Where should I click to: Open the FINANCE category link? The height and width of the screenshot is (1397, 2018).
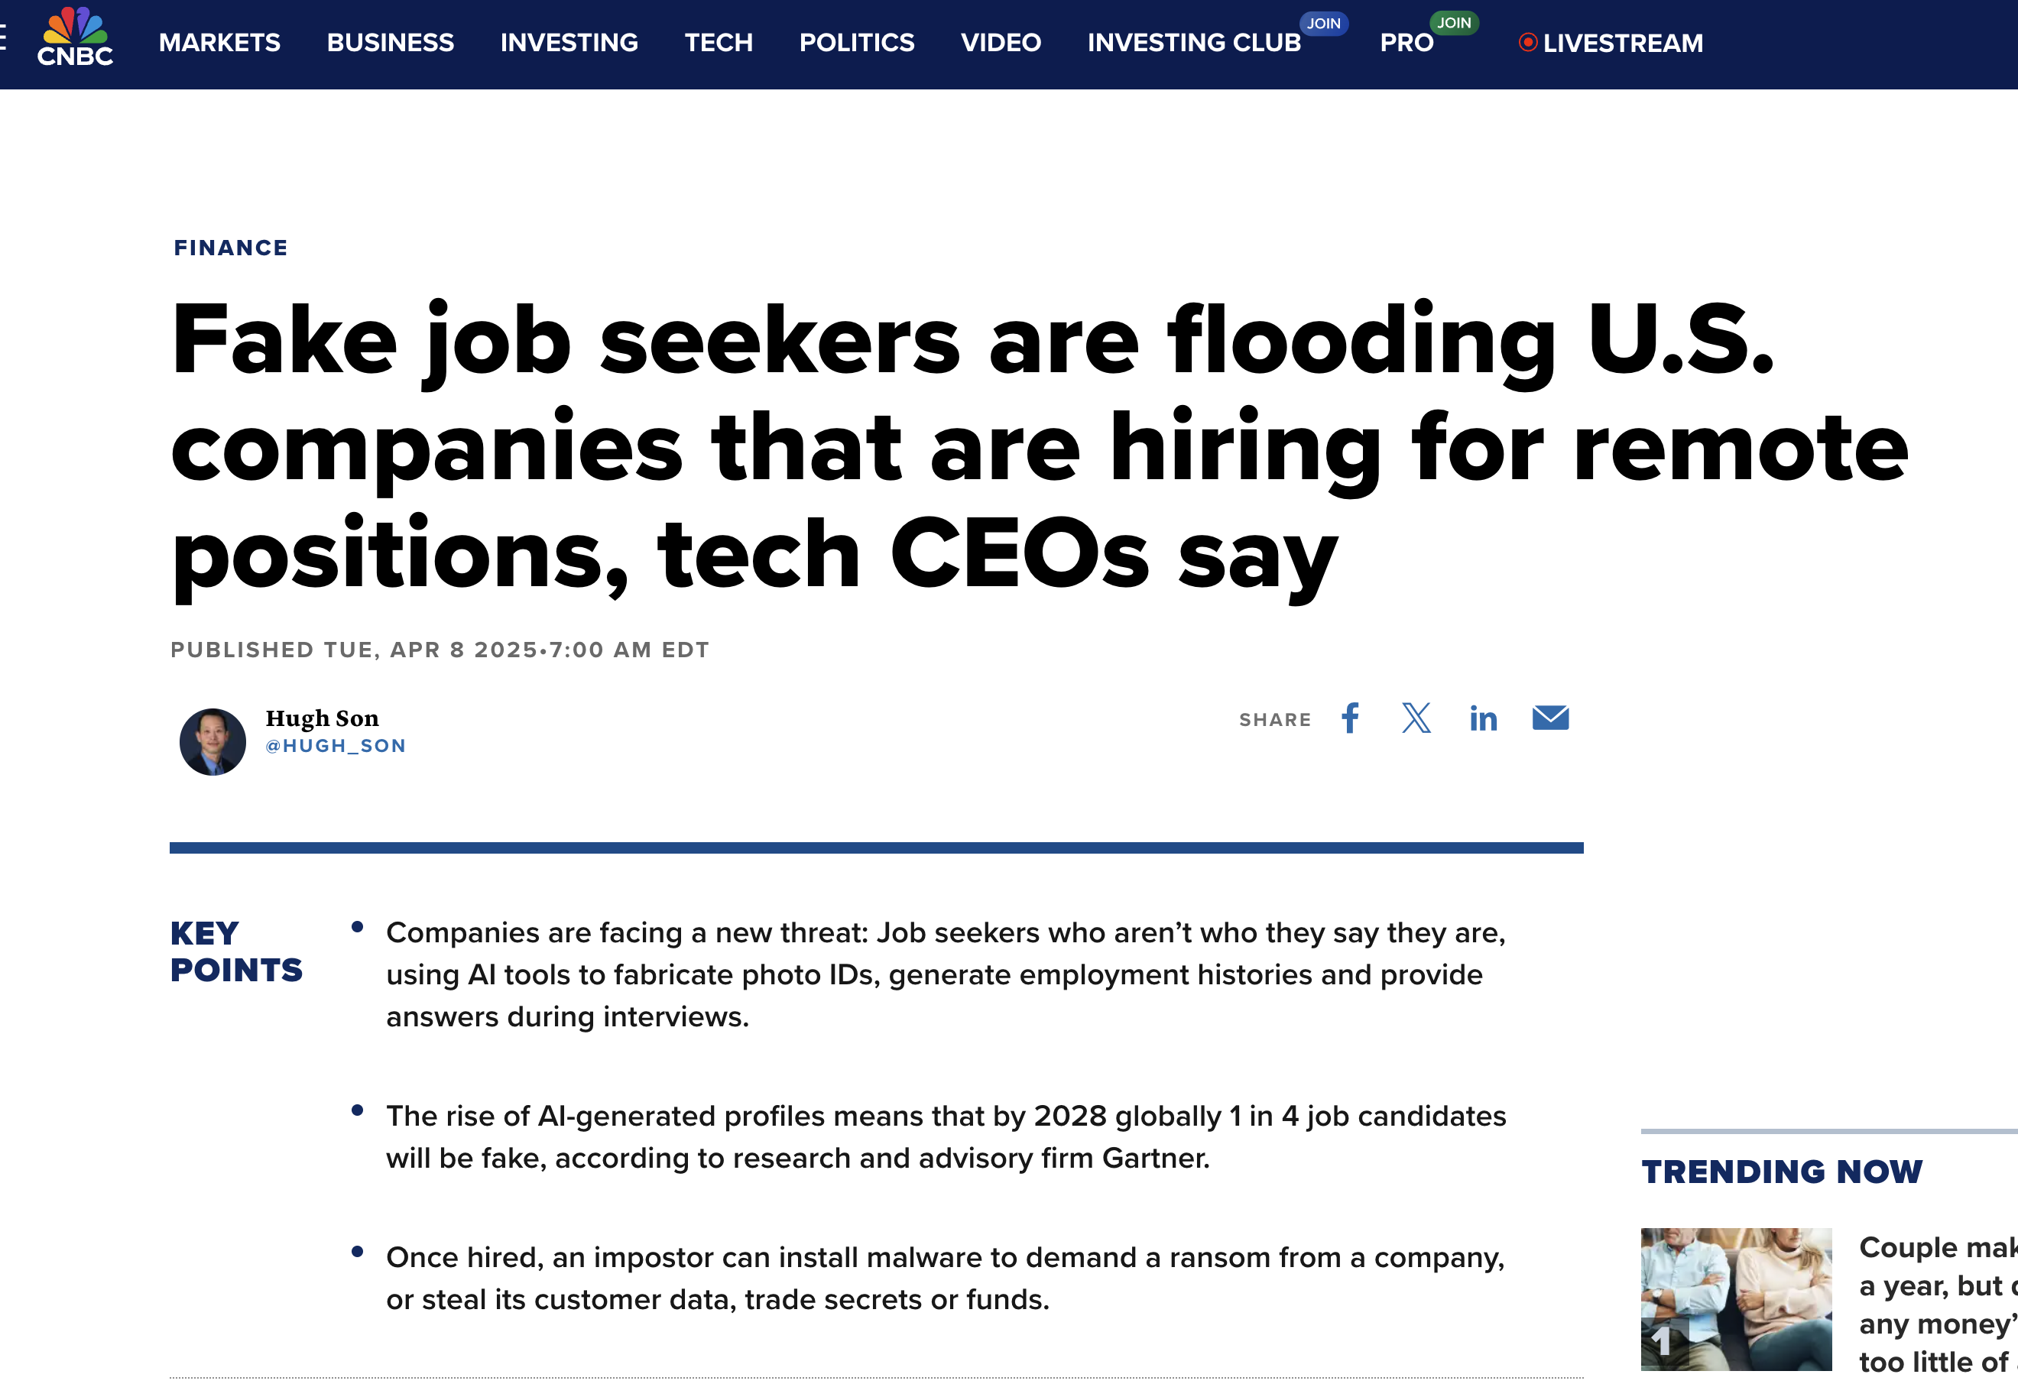click(230, 248)
